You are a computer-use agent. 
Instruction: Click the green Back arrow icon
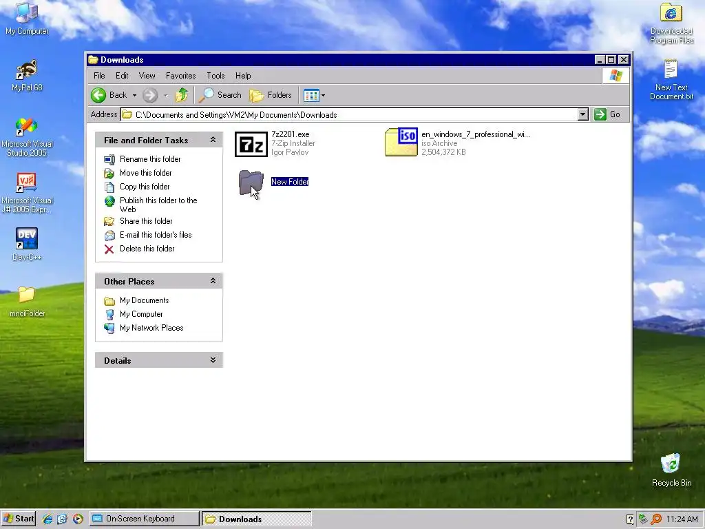click(98, 95)
